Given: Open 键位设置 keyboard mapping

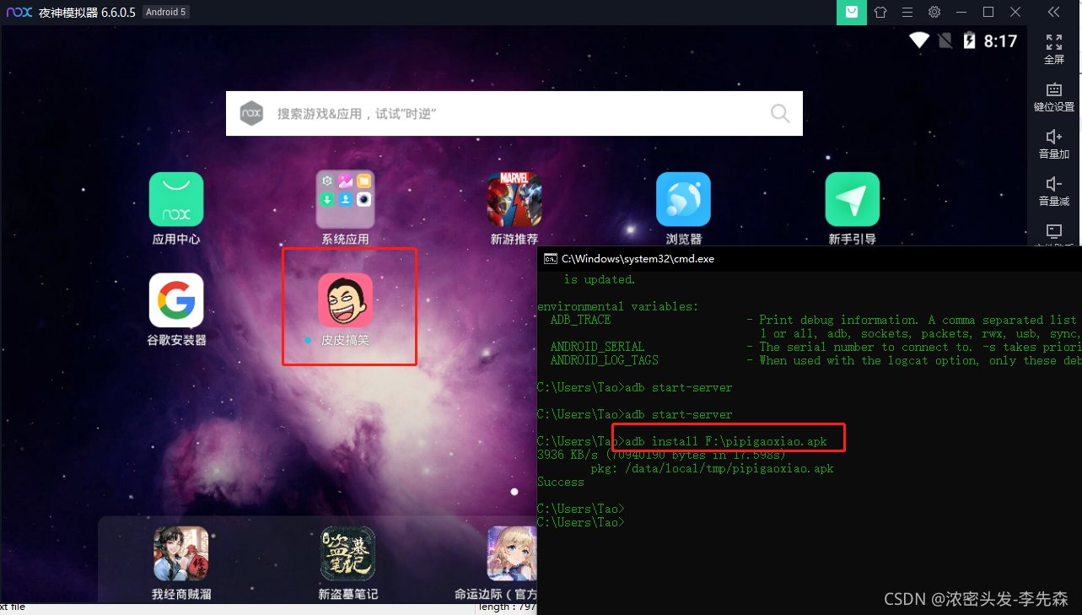Looking at the screenshot, I should pyautogui.click(x=1054, y=97).
